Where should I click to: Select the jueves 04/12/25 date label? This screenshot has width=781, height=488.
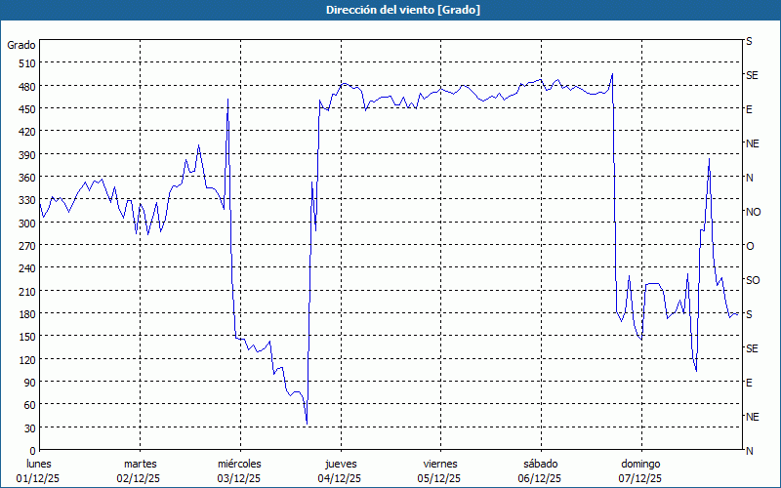tap(340, 471)
